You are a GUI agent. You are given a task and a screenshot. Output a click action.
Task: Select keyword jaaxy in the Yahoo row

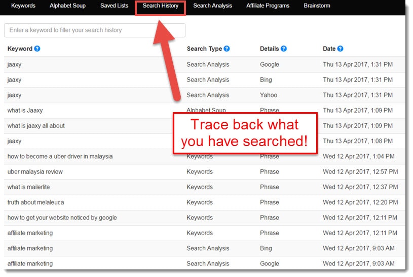click(x=14, y=95)
